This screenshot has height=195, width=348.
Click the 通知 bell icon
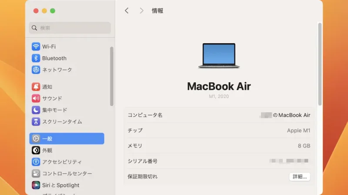click(36, 87)
